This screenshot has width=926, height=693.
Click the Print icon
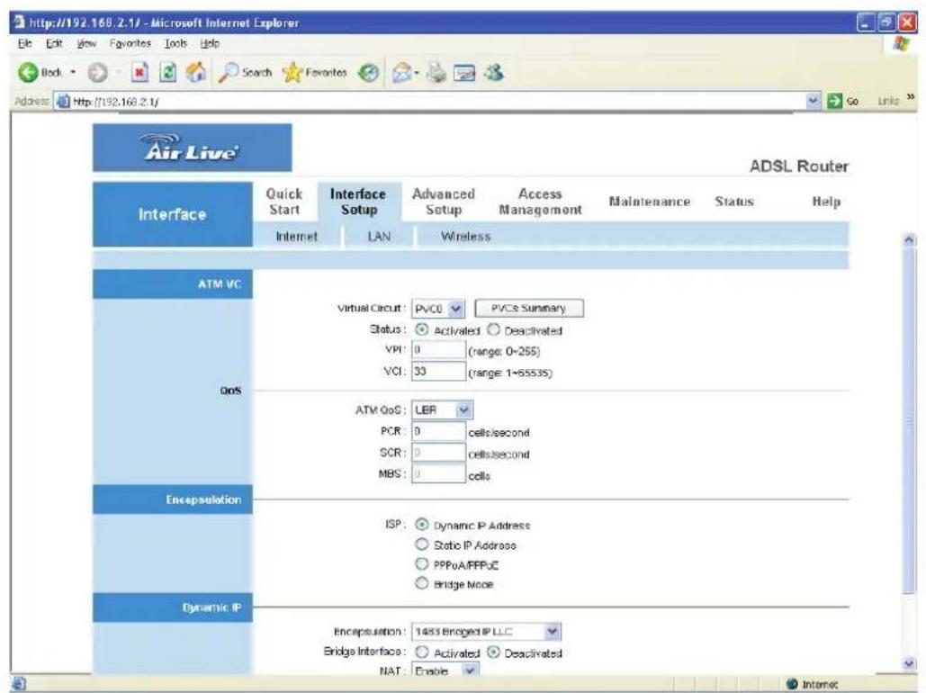click(437, 73)
